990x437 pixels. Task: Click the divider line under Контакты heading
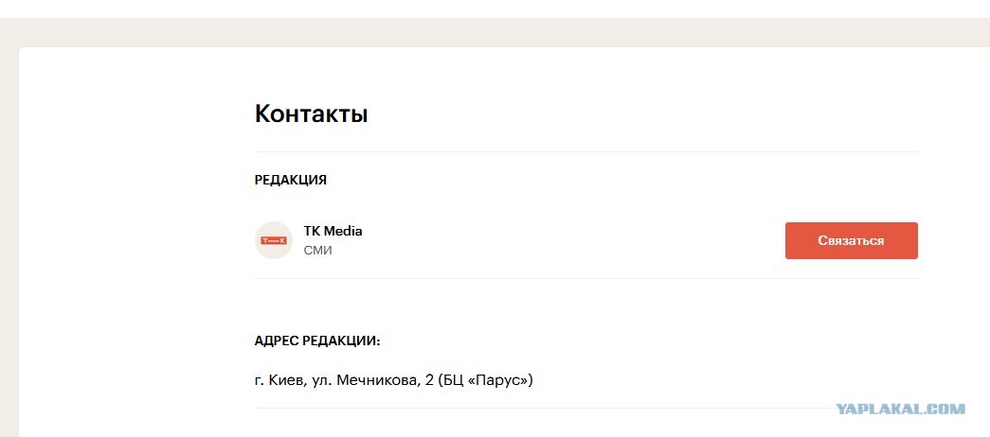pos(585,152)
